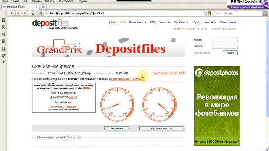Click the Google search input field
Viewport: 269px width, 151px height.
[x=238, y=13]
